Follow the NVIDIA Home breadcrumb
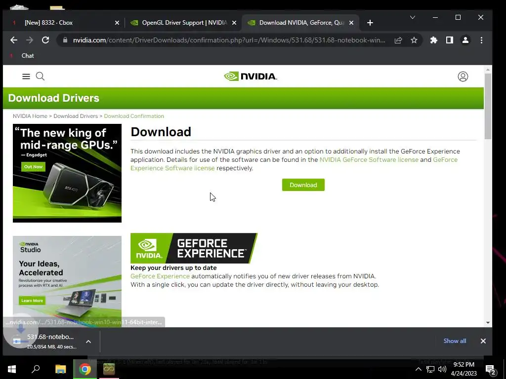This screenshot has width=506, height=379. (30, 116)
